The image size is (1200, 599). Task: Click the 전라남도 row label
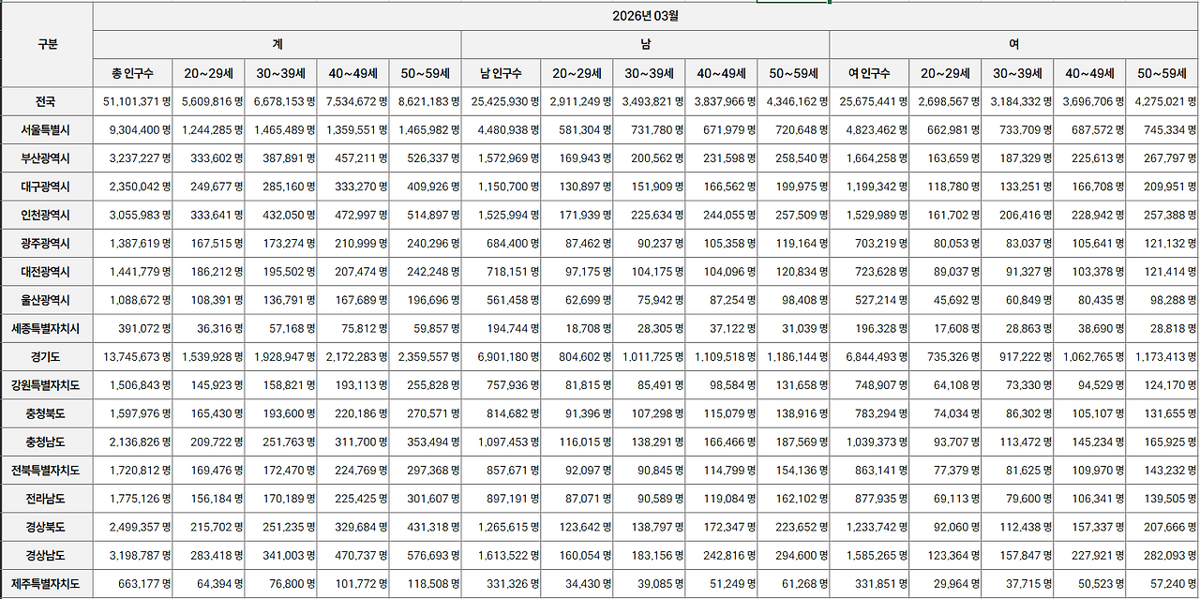point(47,499)
